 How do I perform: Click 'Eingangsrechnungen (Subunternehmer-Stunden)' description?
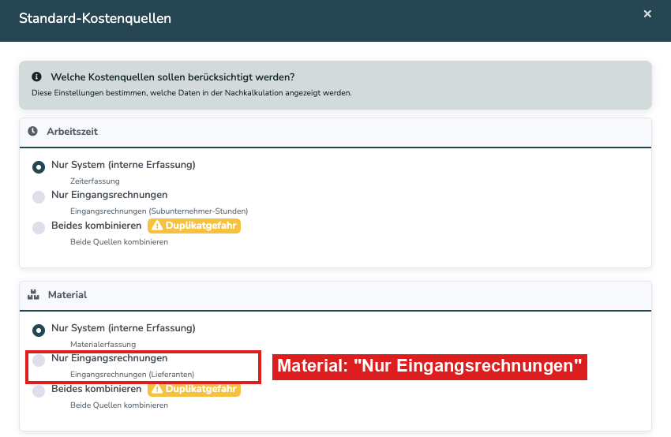[159, 211]
